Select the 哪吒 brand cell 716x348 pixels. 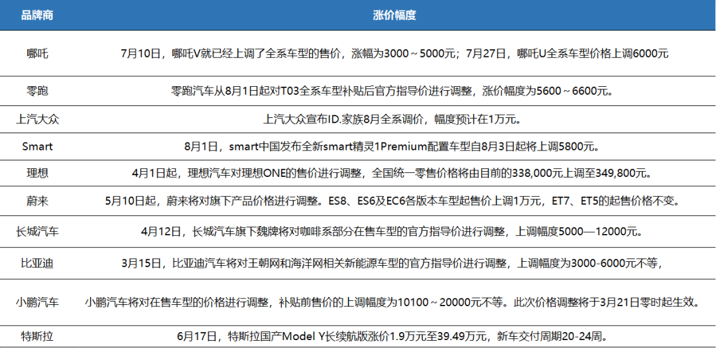click(37, 54)
